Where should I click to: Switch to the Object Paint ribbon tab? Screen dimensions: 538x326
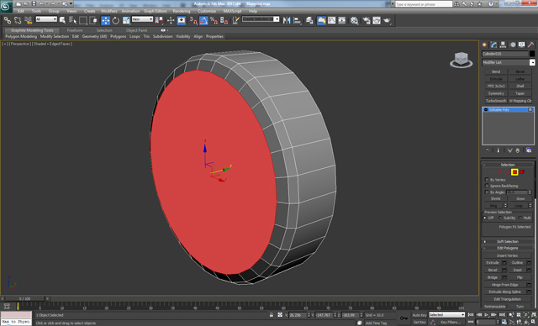tap(136, 30)
